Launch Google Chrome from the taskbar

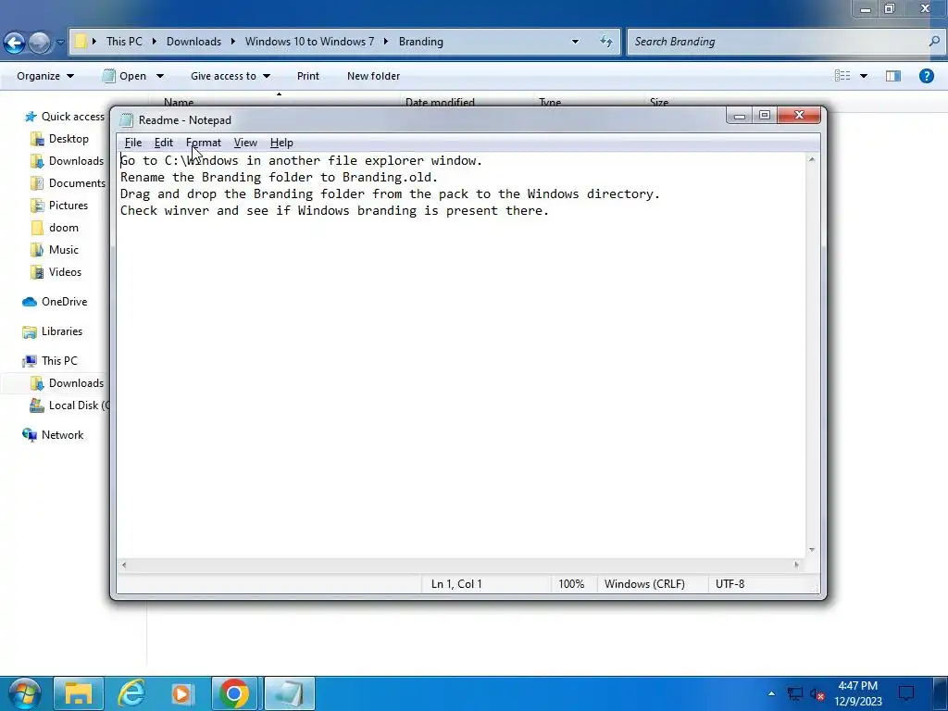(234, 693)
